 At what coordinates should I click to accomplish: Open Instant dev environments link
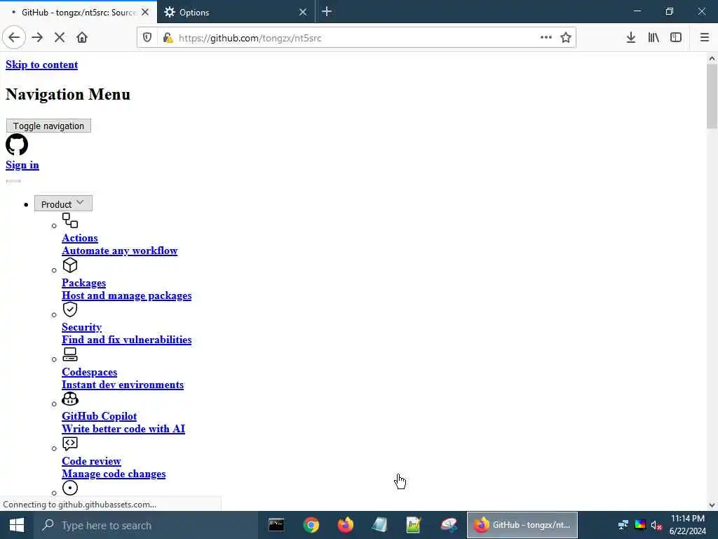(123, 385)
